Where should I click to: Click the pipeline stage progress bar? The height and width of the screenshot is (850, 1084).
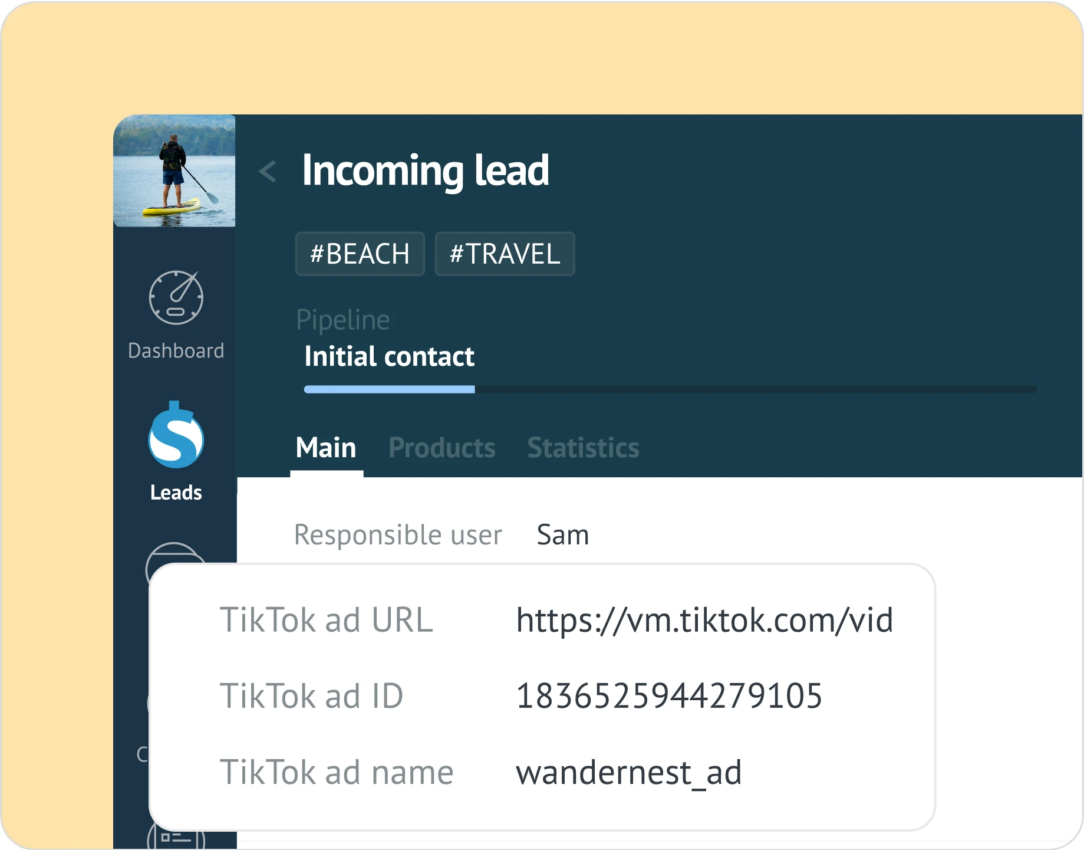coord(670,389)
